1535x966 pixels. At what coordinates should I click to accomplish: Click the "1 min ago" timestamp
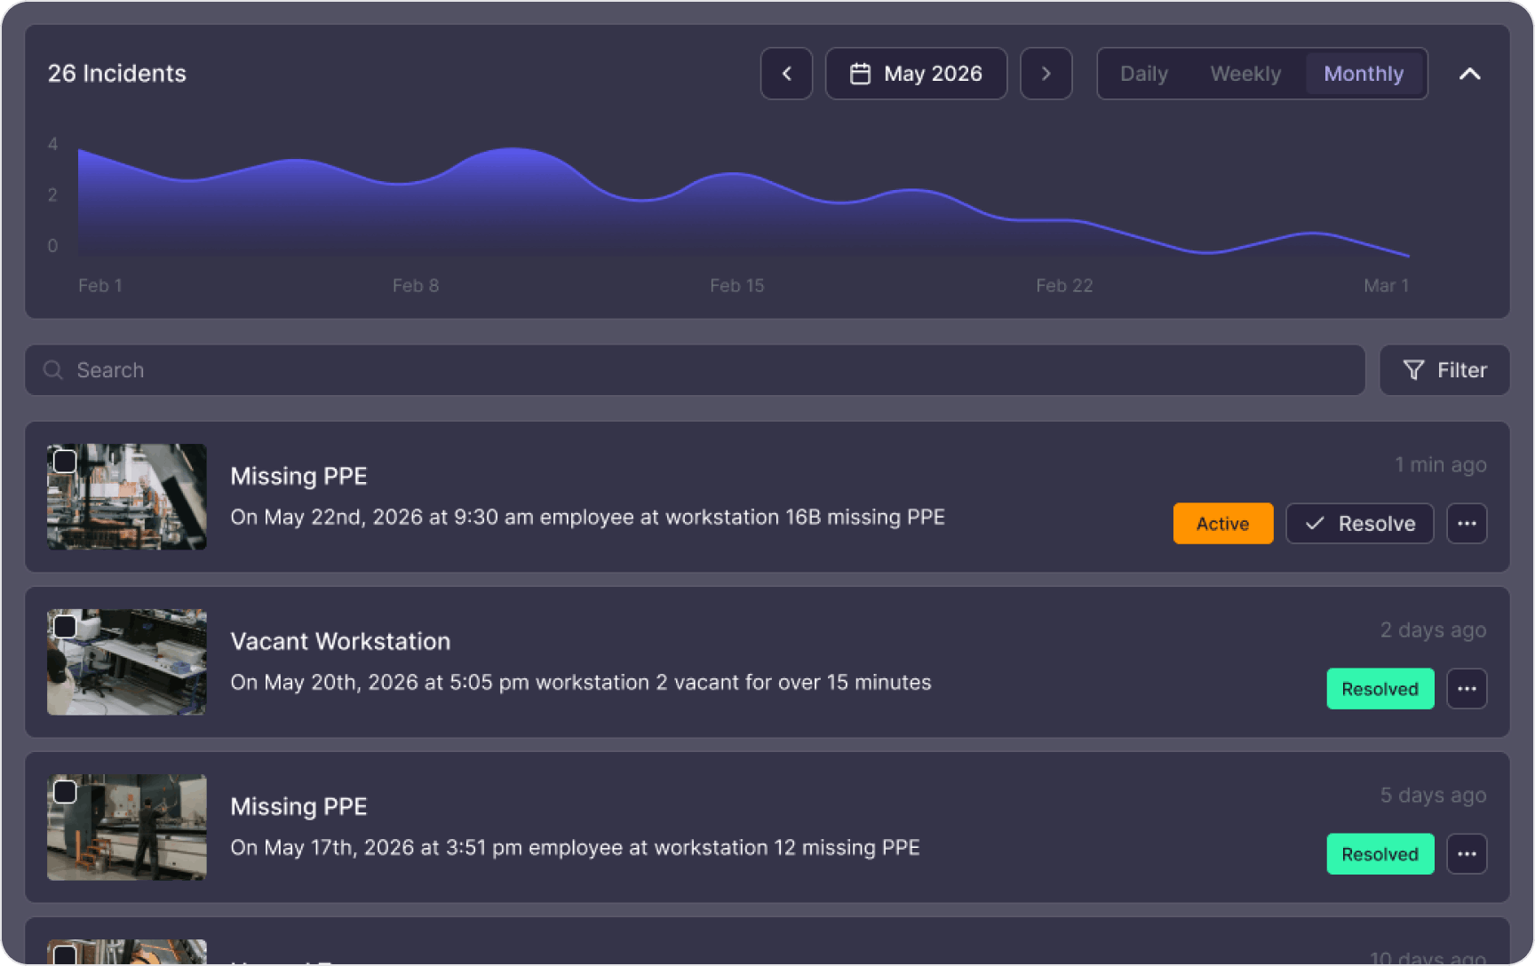click(1440, 464)
